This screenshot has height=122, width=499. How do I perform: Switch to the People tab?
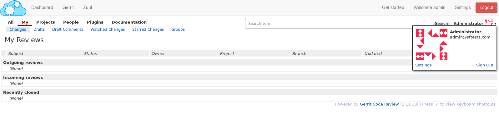pyautogui.click(x=71, y=22)
